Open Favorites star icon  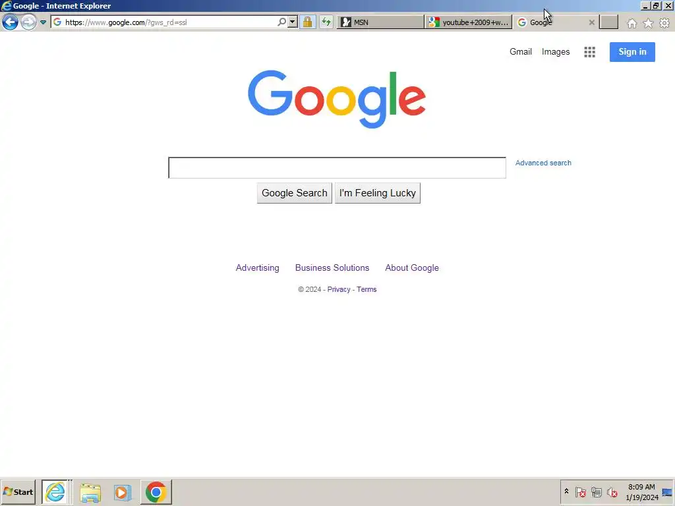pyautogui.click(x=648, y=23)
